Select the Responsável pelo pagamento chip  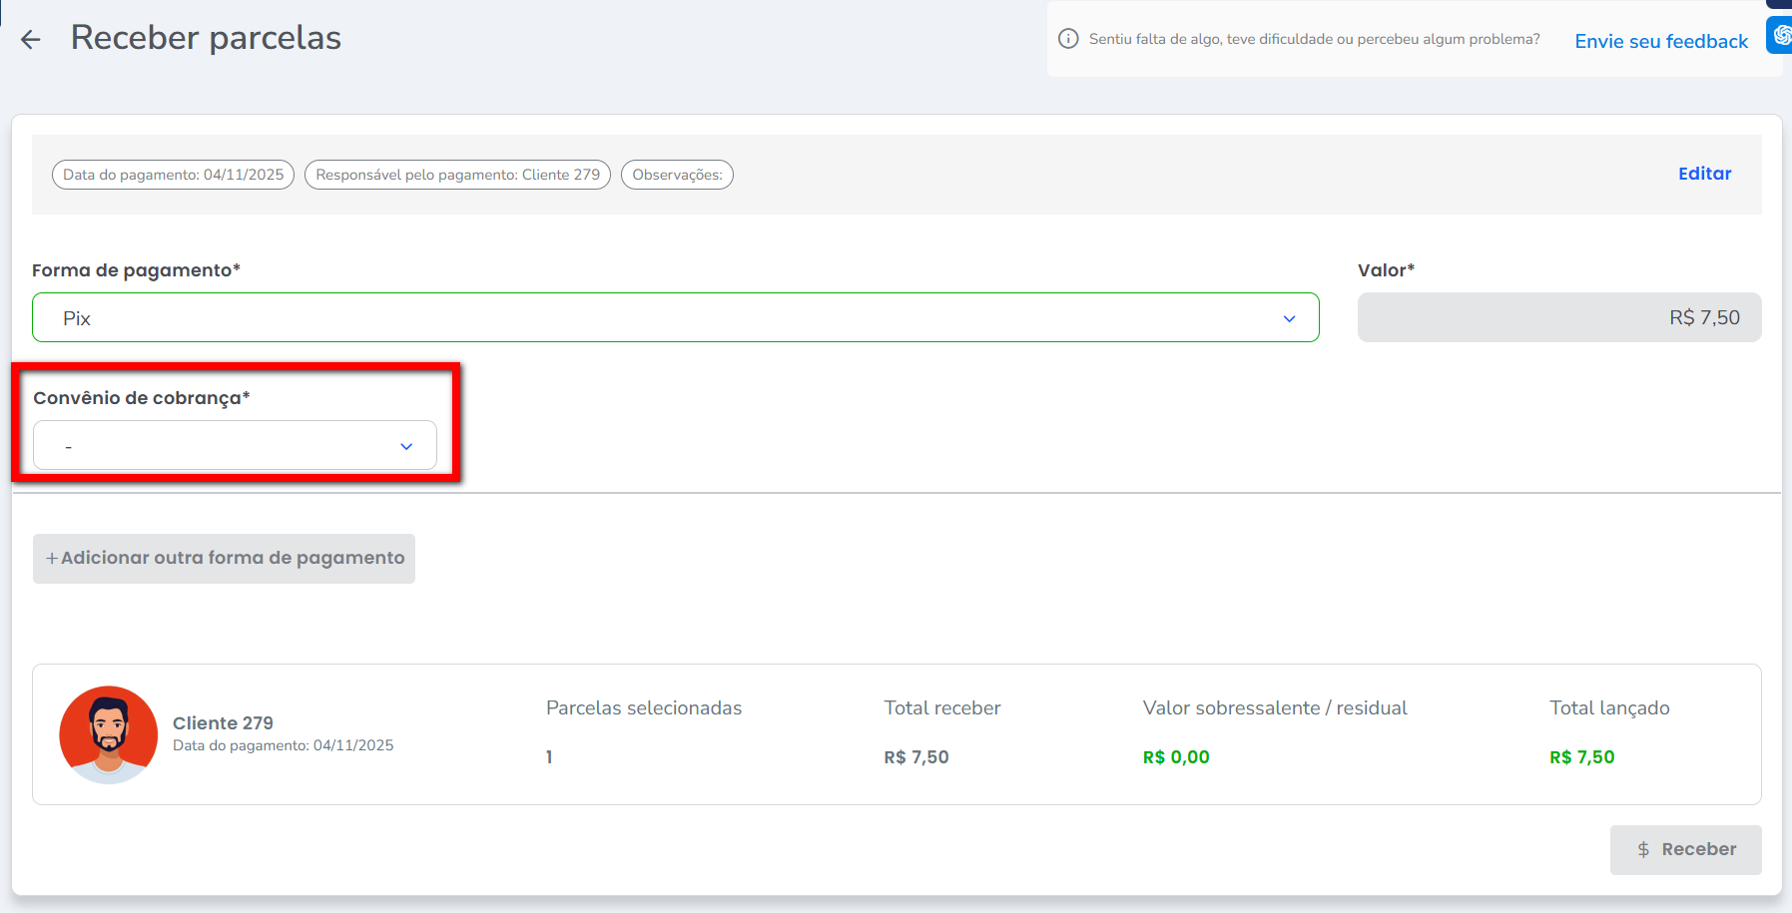coord(457,175)
